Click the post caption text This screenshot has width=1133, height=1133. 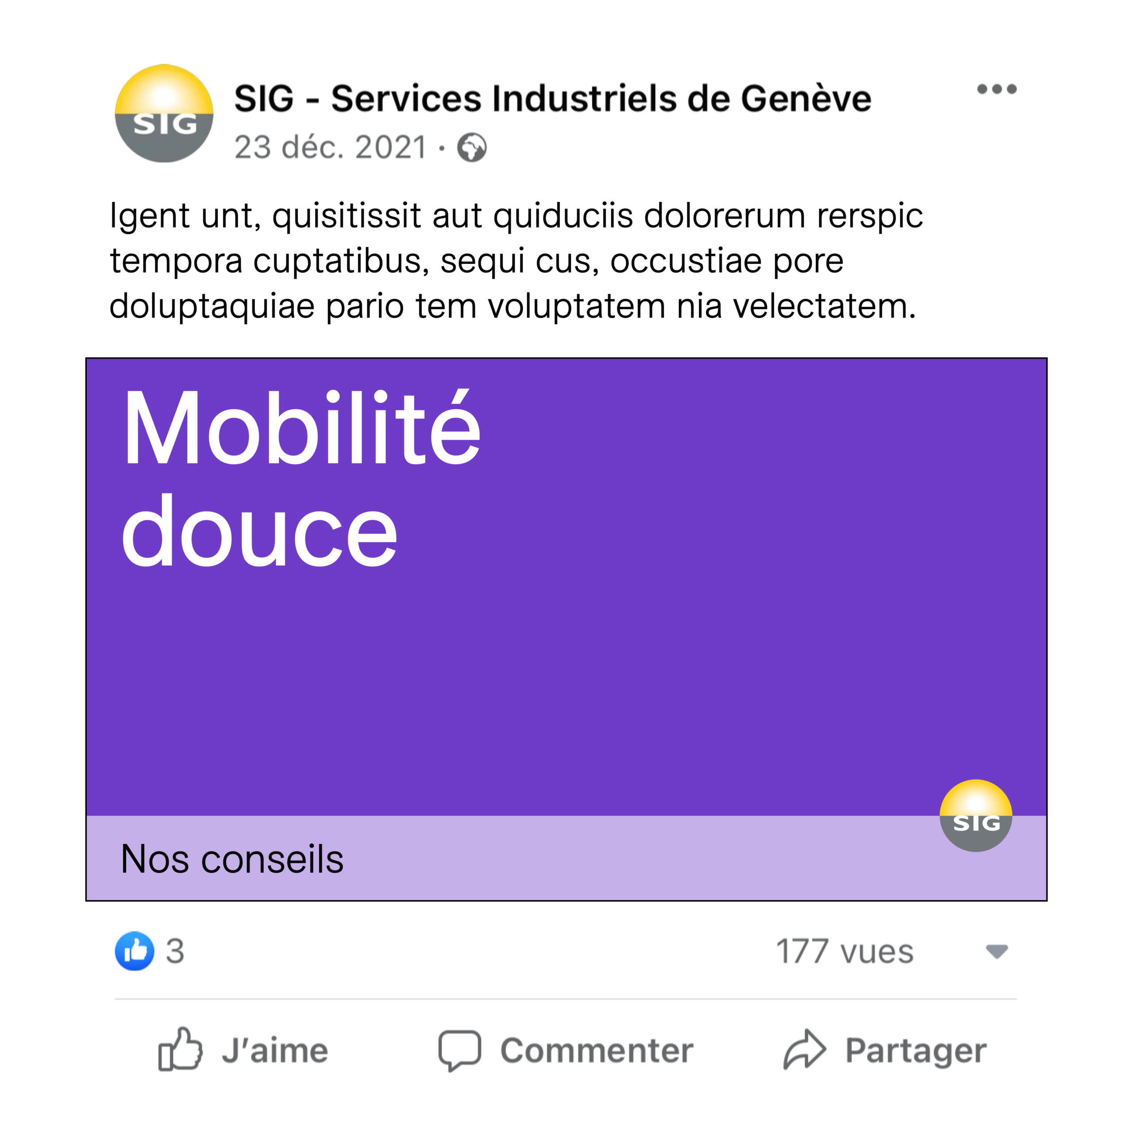coord(516,260)
